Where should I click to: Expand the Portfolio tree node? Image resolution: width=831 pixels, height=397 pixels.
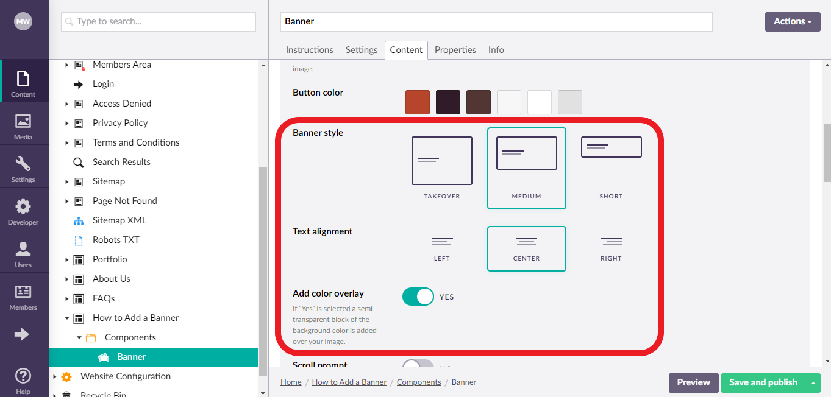(x=67, y=259)
